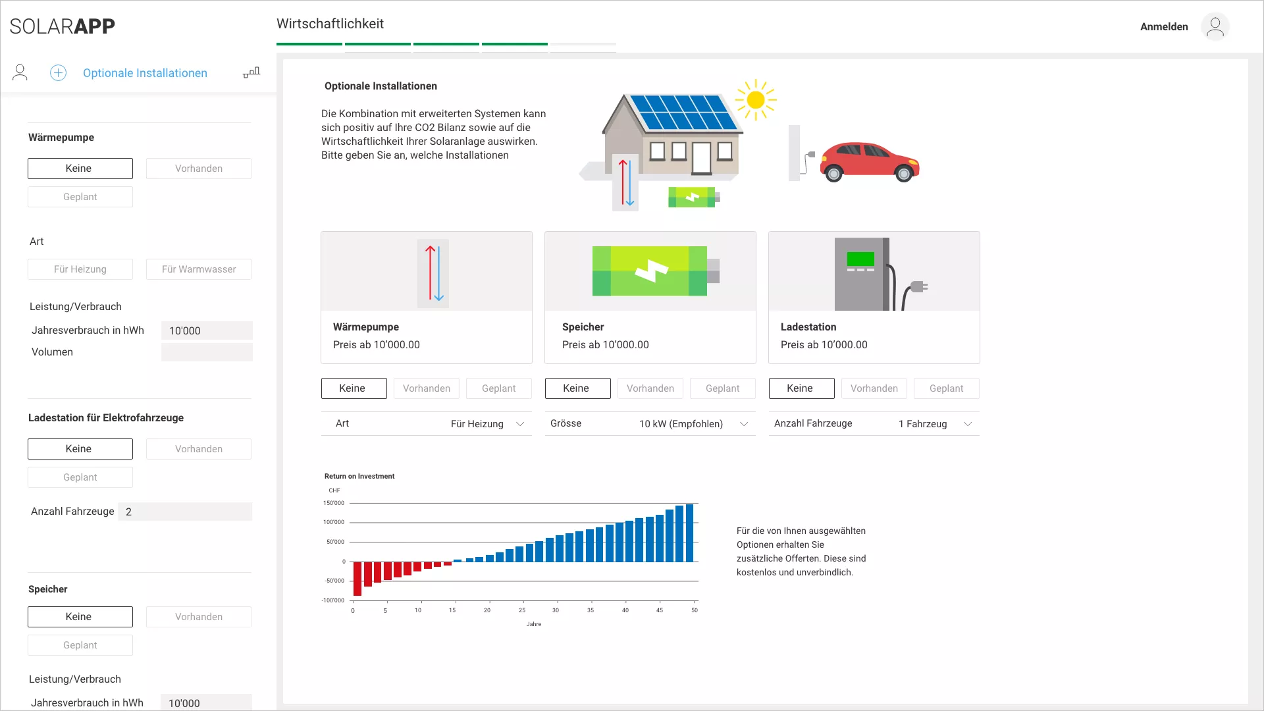Select Vorhanden for Wärmepumpe in sidebar
Viewport: 1264px width, 711px height.
[198, 169]
